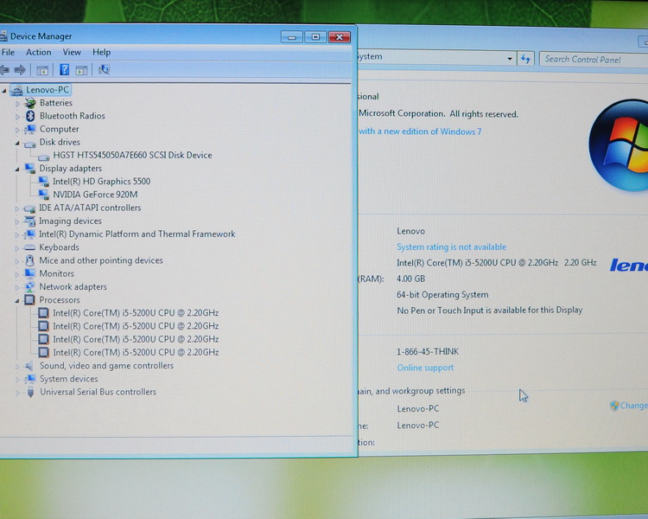Screen dimensions: 648x519
Task: Collapse the Display adapters node
Action: (x=17, y=170)
